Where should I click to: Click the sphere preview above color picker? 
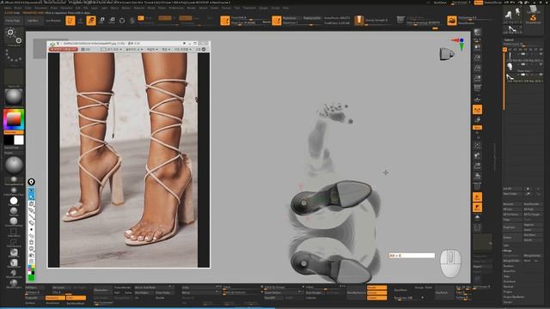click(x=14, y=97)
